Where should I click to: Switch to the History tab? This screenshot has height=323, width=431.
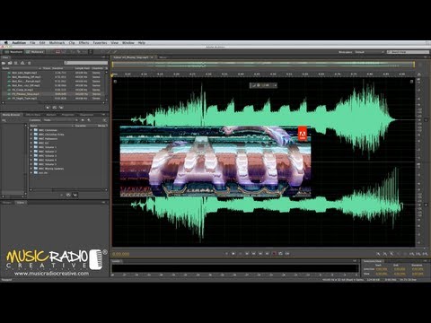[x=6, y=203]
